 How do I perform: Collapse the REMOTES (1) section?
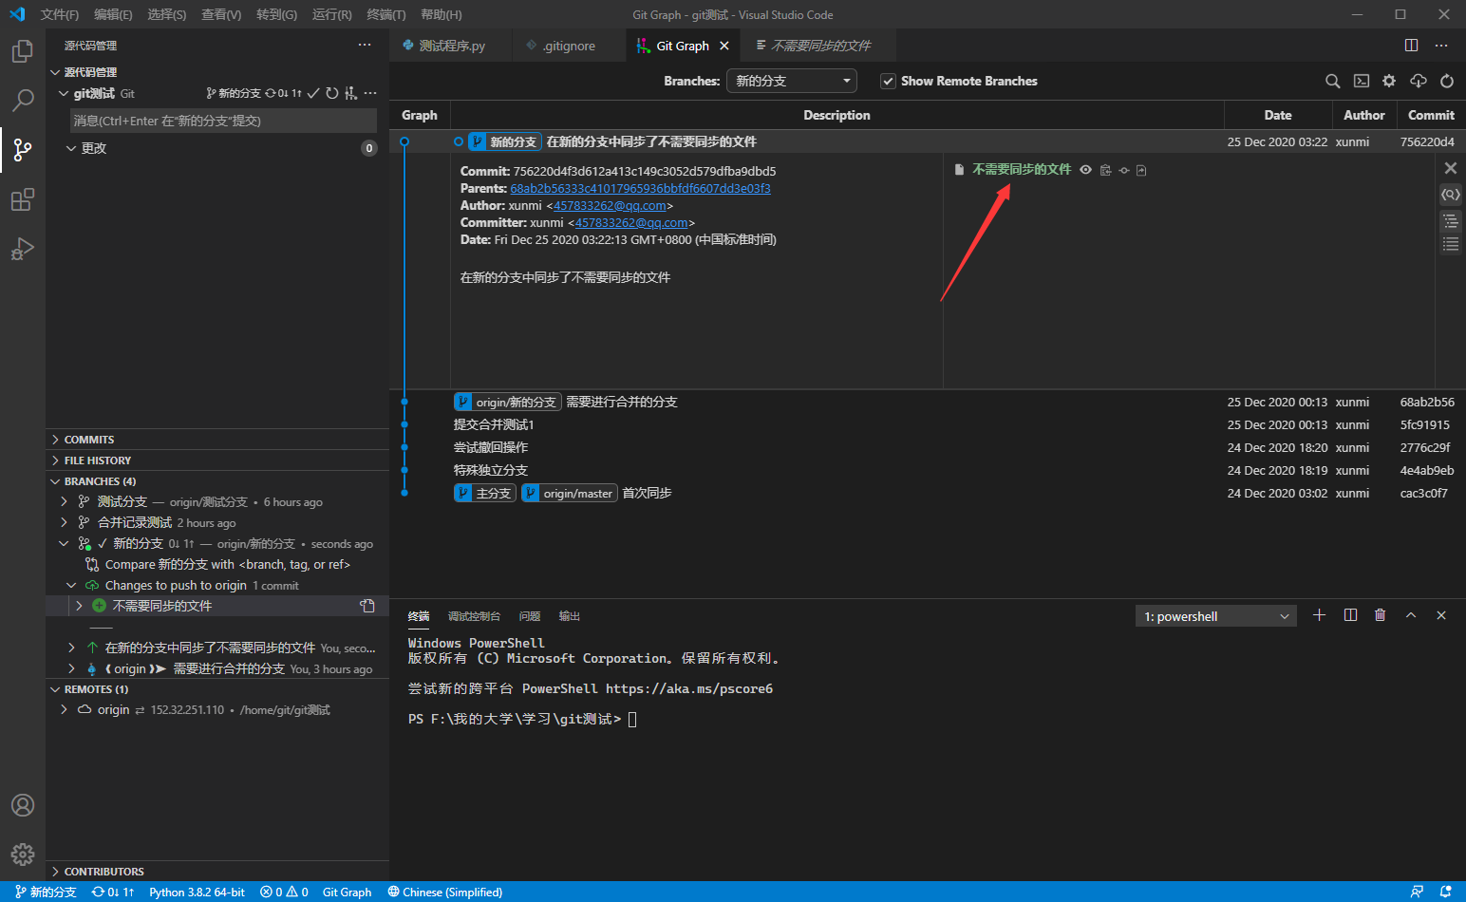(217, 689)
